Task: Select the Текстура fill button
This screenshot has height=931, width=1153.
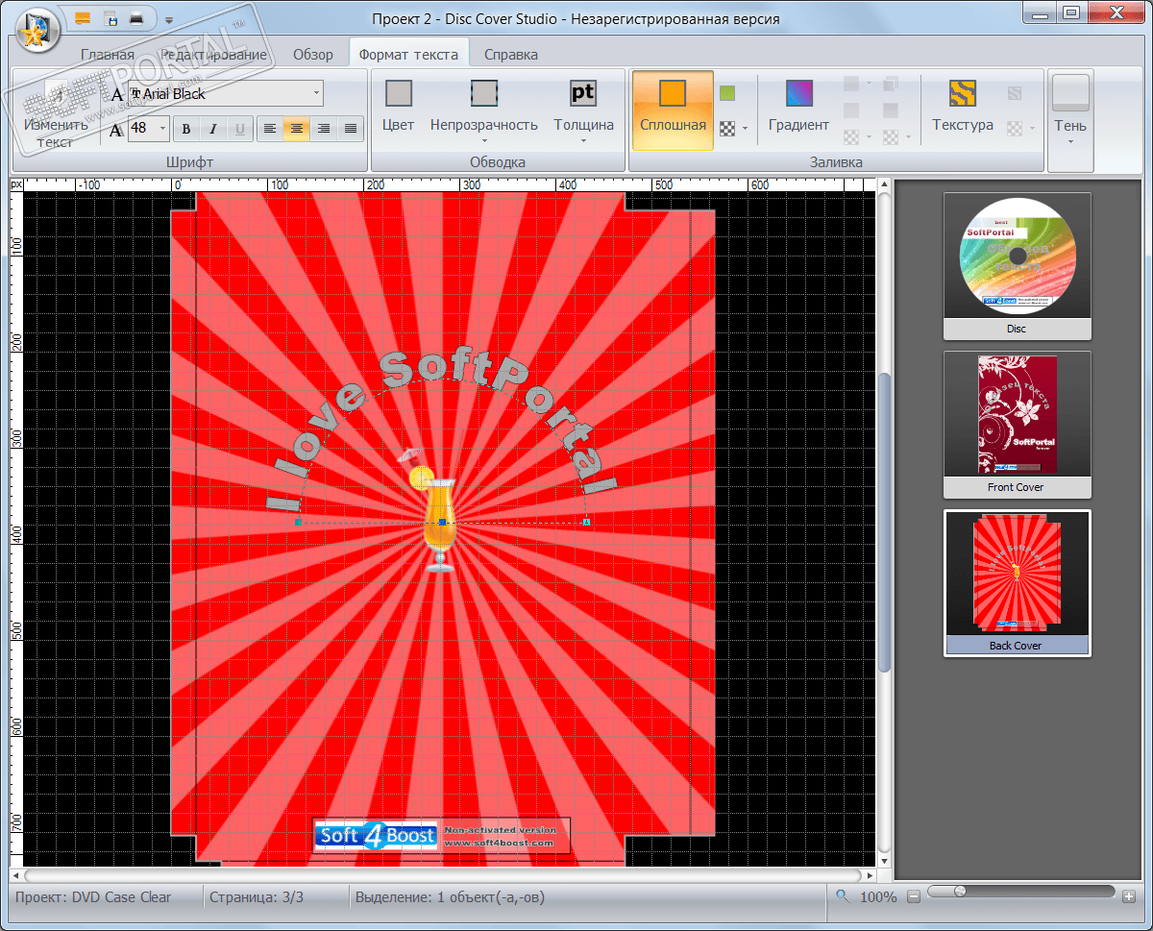Action: point(963,107)
